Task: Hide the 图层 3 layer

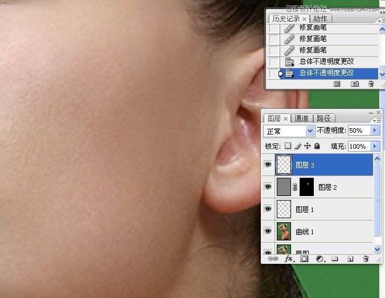Action: pos(268,164)
